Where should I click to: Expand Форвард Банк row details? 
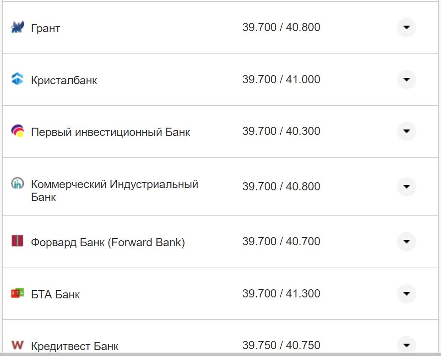click(406, 242)
